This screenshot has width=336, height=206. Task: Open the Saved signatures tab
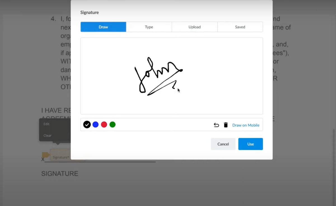[x=240, y=27]
